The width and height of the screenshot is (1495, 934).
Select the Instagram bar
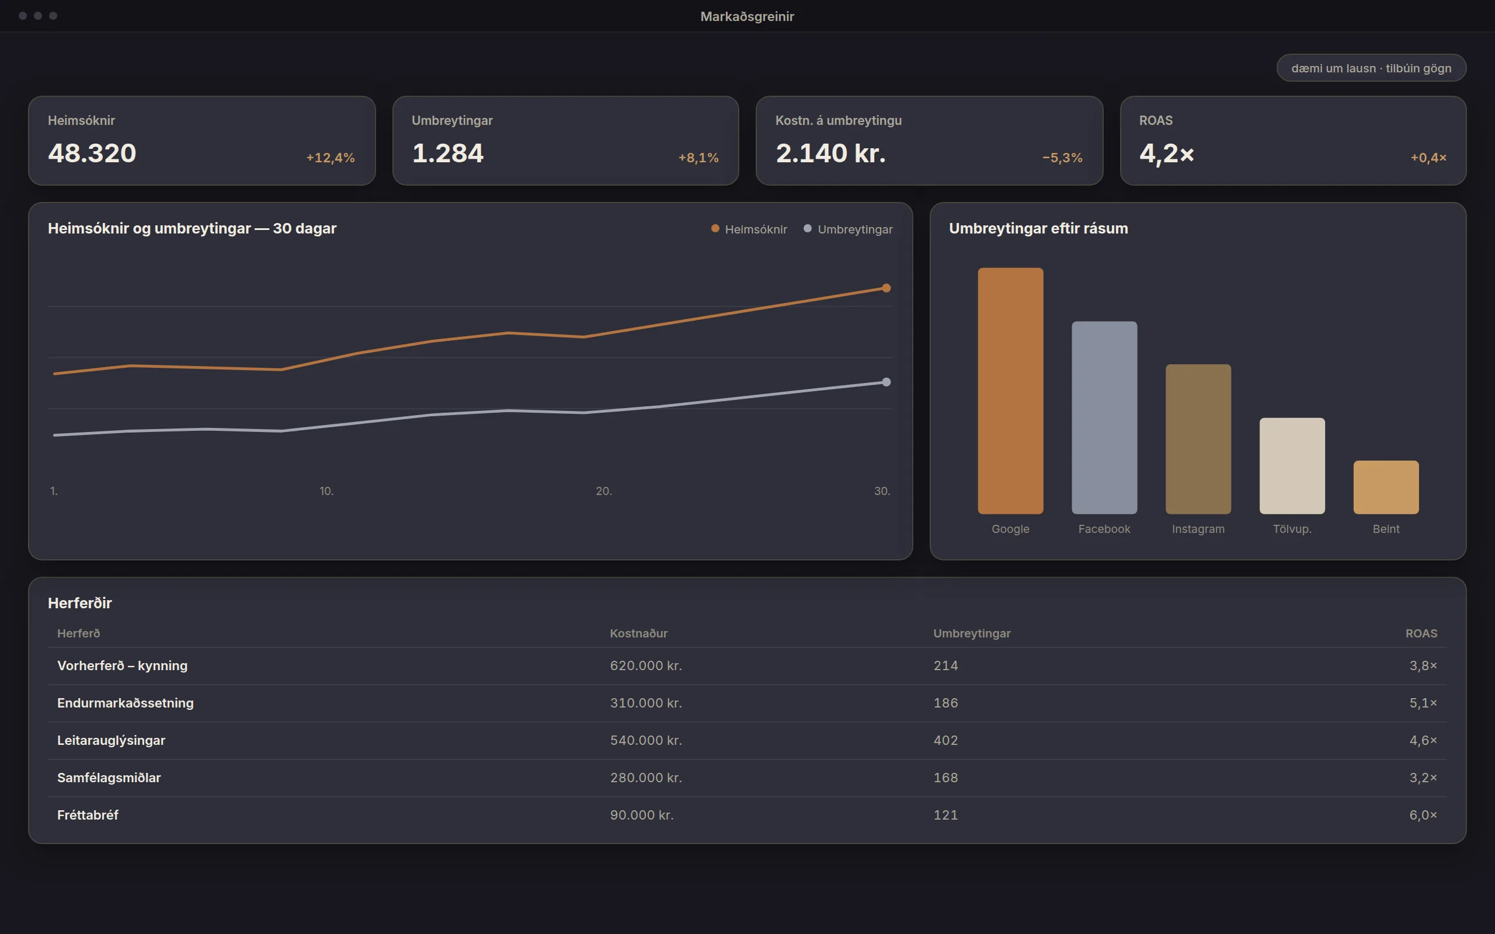(x=1198, y=438)
